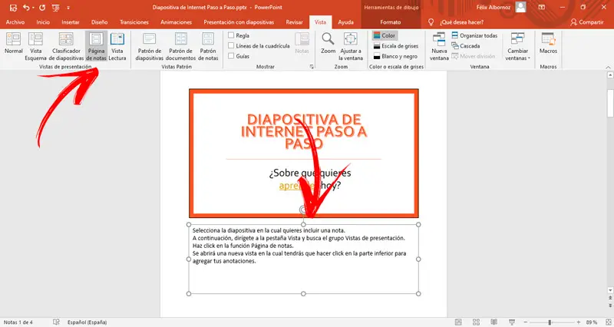Open reading view from status bar

pos(494,322)
